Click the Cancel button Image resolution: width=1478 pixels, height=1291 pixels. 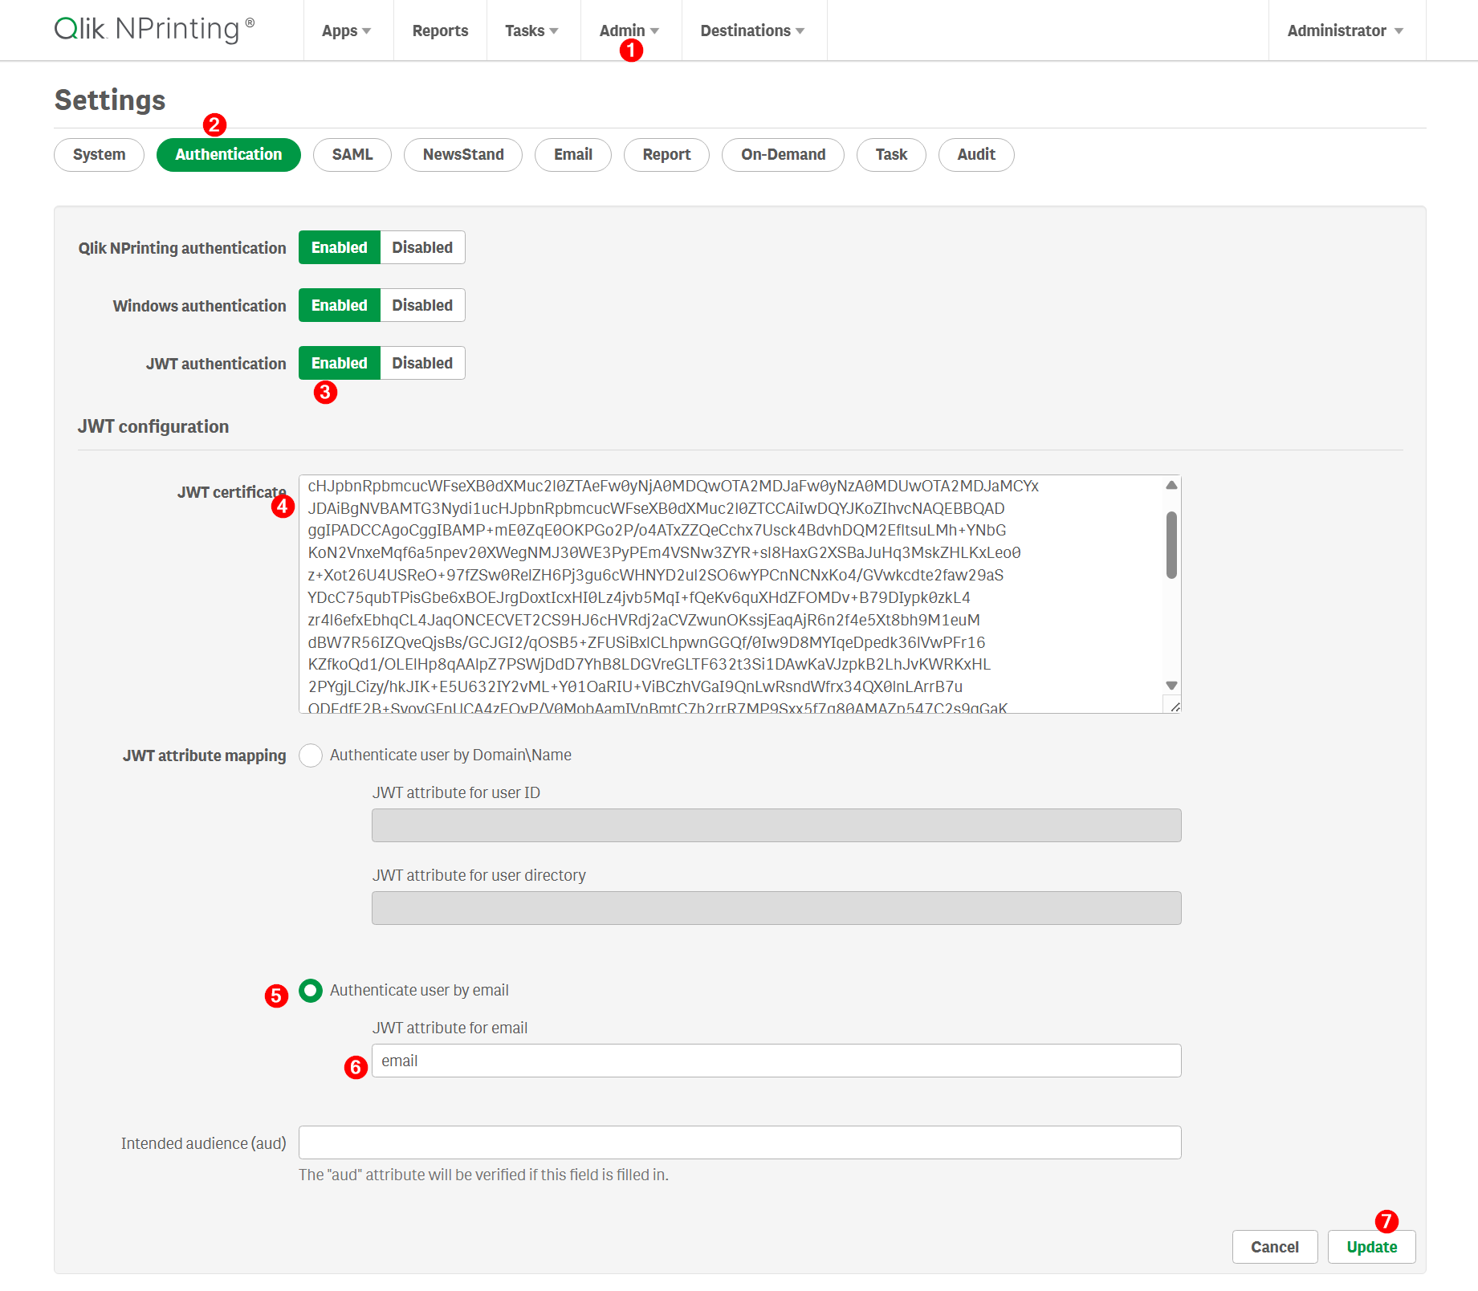(1274, 1247)
